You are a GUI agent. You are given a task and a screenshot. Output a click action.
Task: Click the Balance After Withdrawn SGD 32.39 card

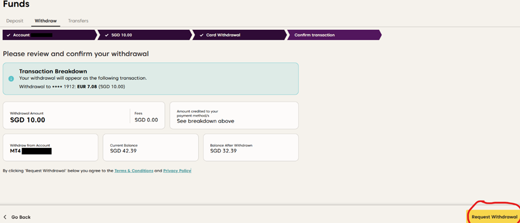click(251, 147)
